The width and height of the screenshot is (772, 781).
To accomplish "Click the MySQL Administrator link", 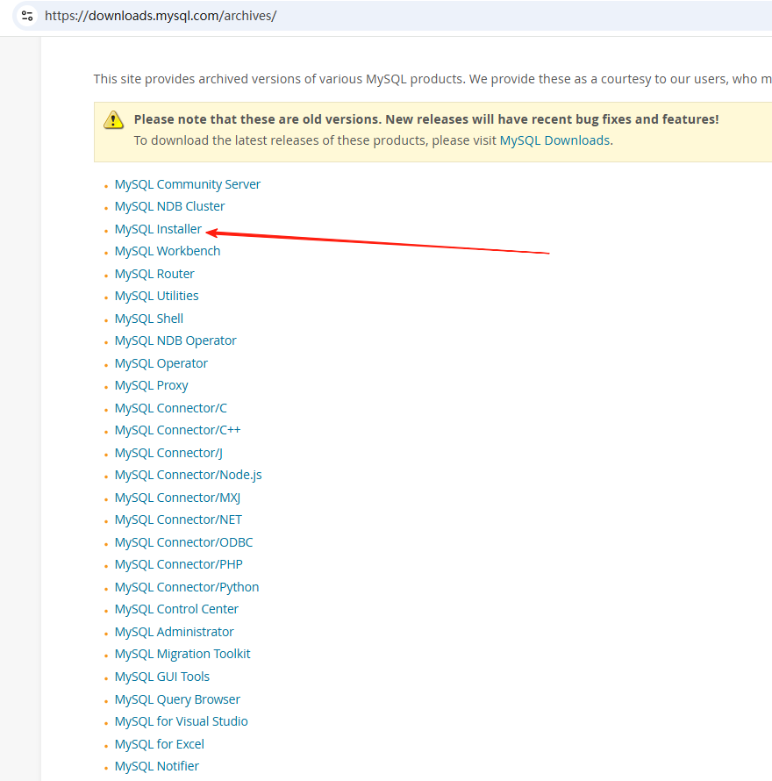I will (174, 632).
